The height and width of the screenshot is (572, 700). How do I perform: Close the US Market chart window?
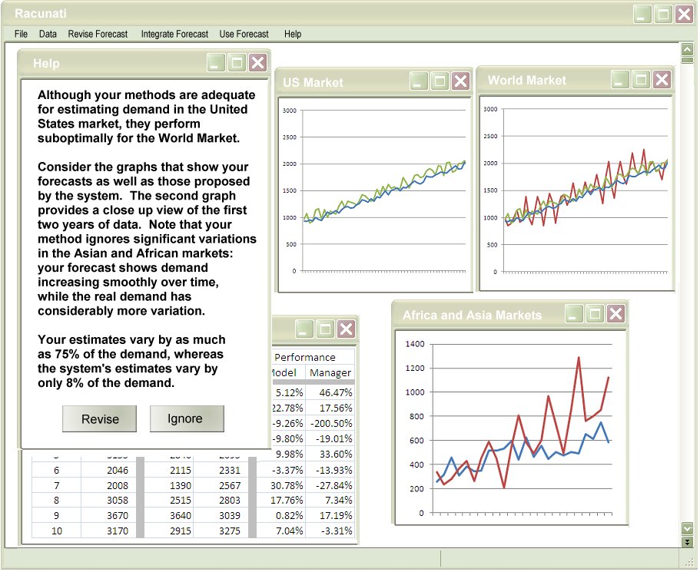pyautogui.click(x=460, y=81)
